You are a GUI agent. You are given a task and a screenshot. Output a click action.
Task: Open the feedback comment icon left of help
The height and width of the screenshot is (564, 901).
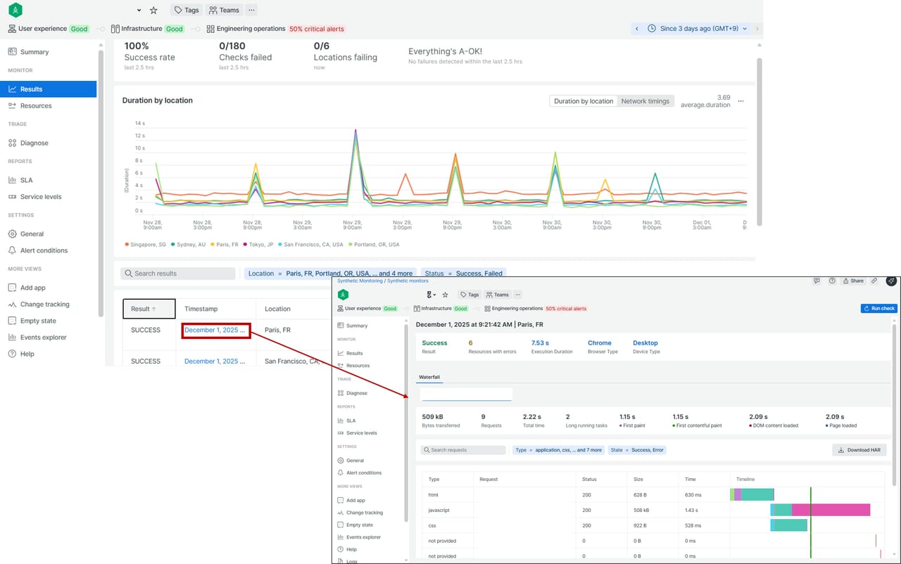(x=817, y=281)
